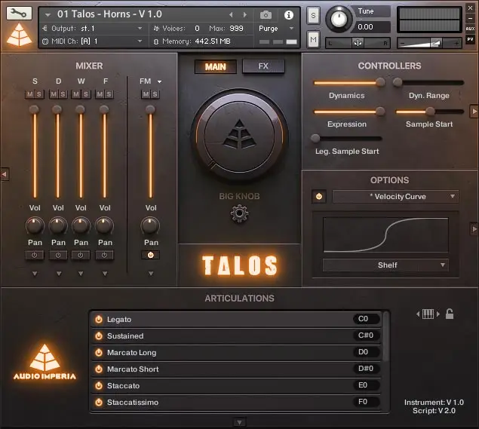
Task: Open the instrument info icon
Action: click(289, 14)
